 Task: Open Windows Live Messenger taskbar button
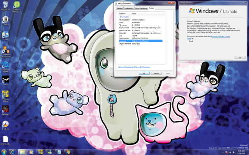pos(50,152)
